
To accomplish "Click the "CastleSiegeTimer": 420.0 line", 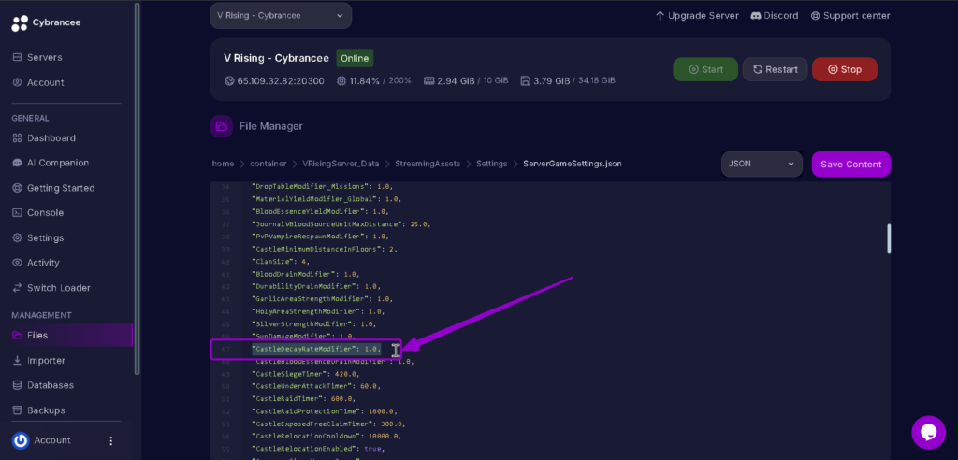I will [x=305, y=374].
